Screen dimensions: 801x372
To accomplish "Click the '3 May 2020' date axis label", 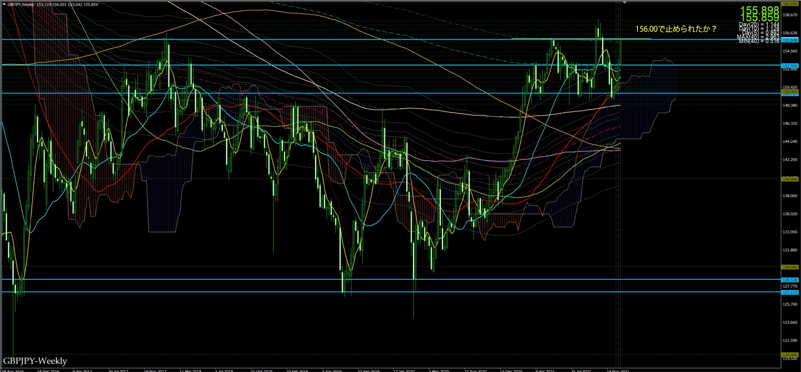I will 439,370.
